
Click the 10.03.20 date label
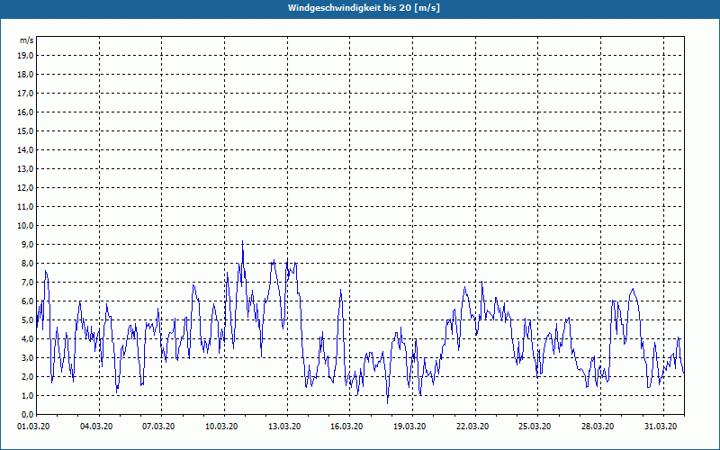[x=221, y=427]
